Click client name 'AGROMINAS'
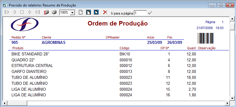 tap(54, 42)
